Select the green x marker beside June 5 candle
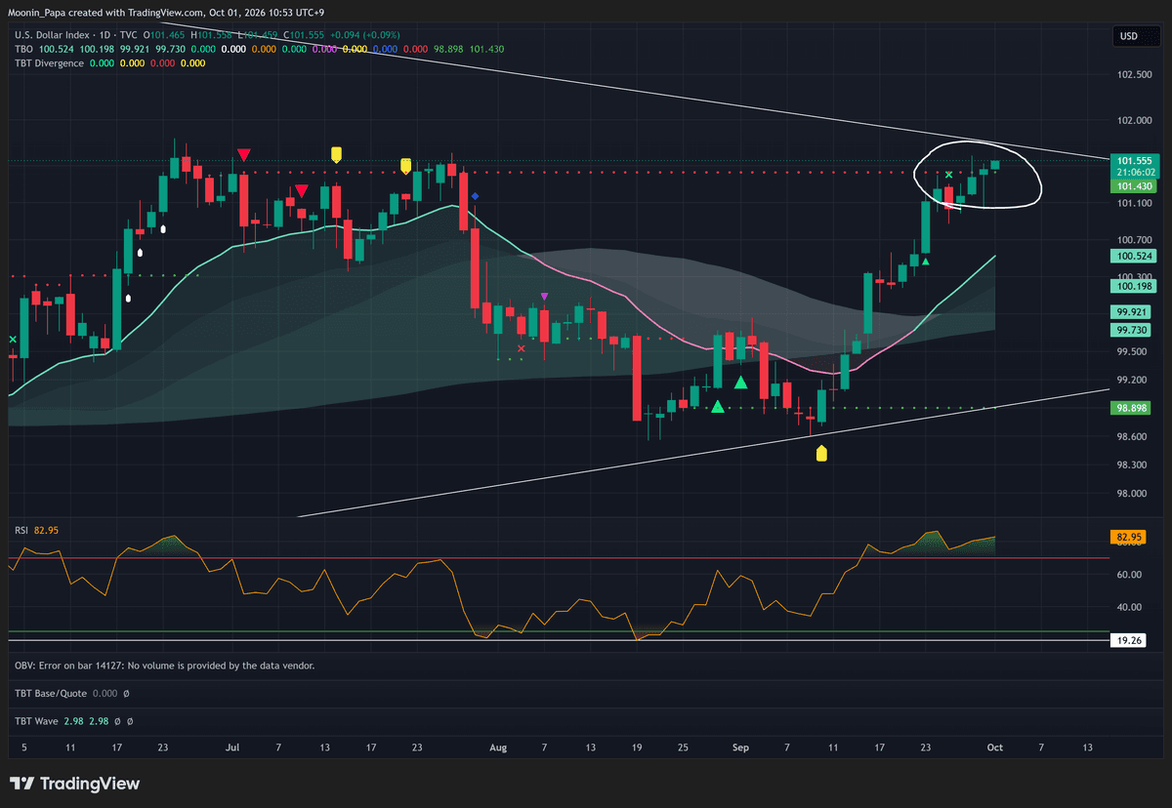The width and height of the screenshot is (1172, 808). (x=13, y=340)
